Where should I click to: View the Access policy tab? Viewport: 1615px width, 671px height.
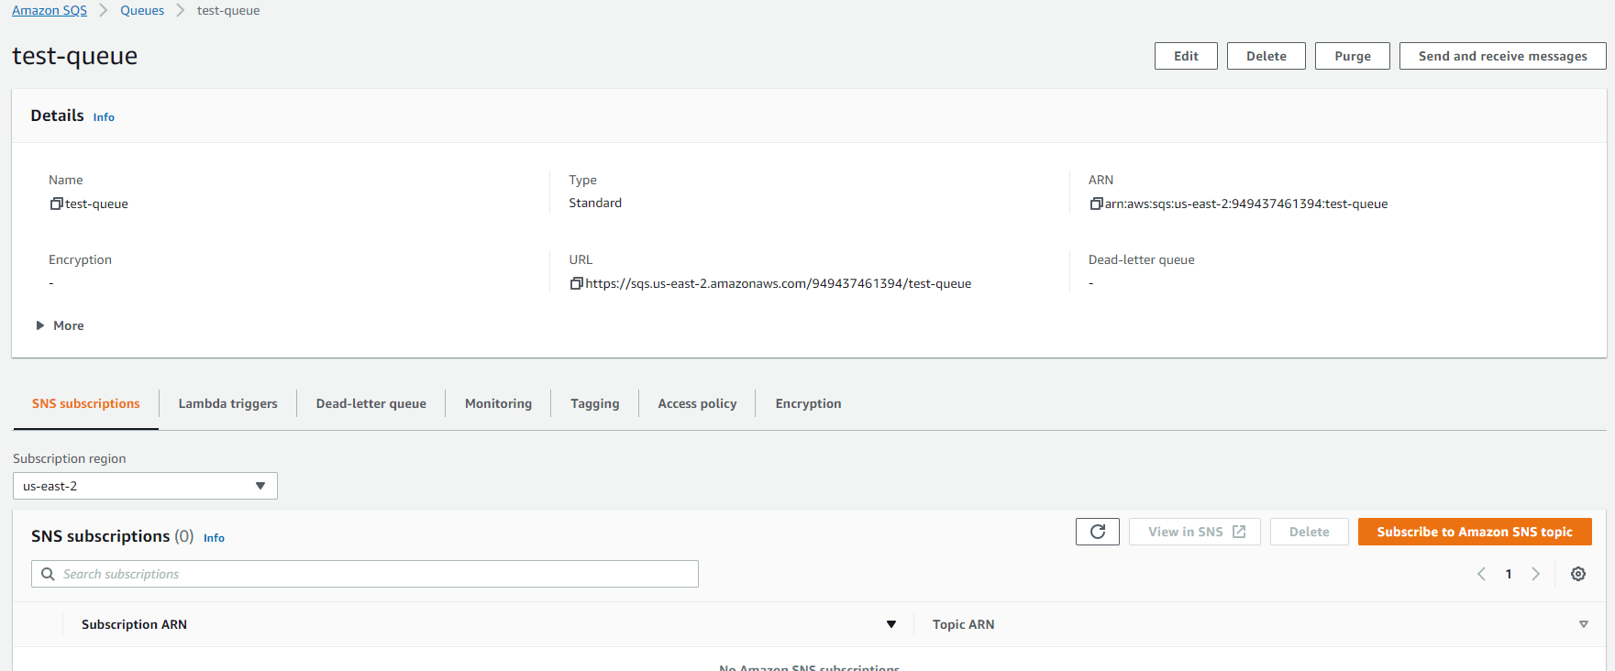coord(697,403)
